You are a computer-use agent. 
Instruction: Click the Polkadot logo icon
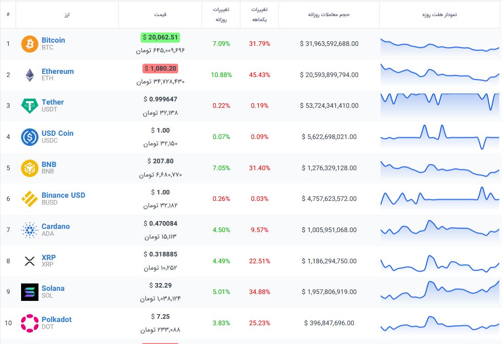(x=30, y=323)
